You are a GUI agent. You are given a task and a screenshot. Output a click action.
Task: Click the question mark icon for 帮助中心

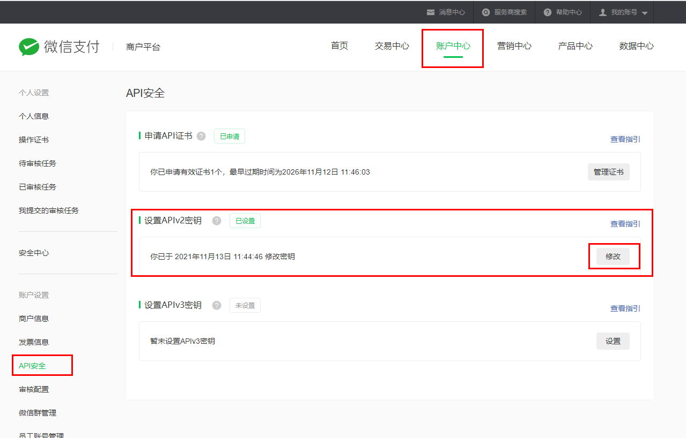click(547, 12)
